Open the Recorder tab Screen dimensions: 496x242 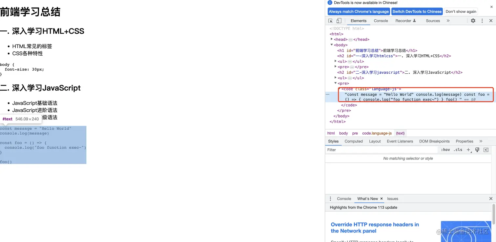pyautogui.click(x=405, y=21)
